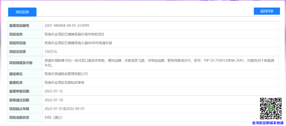Click the 返回列表 button
This screenshot has height=126, width=286.
[x=267, y=11]
